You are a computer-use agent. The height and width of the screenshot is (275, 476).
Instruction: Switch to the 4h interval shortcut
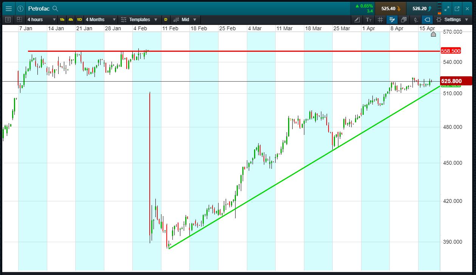tap(71, 20)
